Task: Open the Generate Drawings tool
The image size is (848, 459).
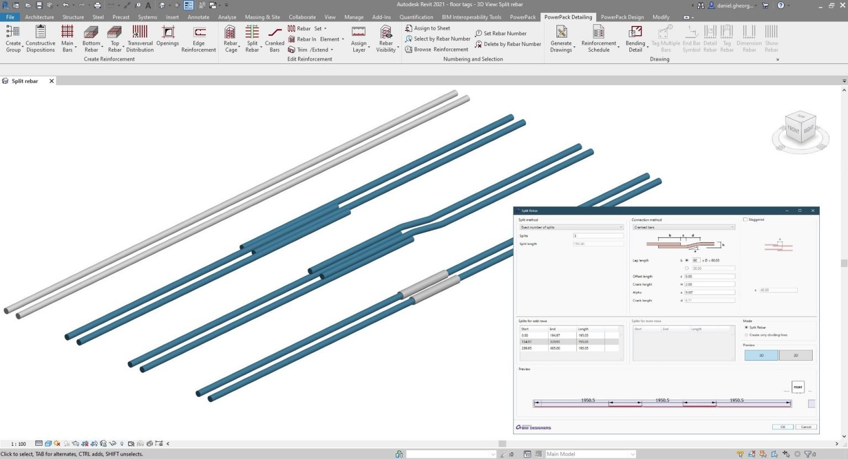Action: tap(561, 39)
